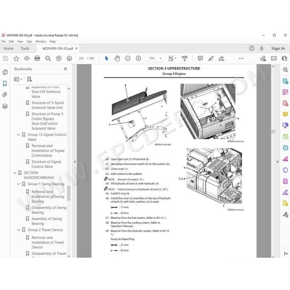Open Page Thumbnails panel in left sidebar
290x290 pixels.
5,72
